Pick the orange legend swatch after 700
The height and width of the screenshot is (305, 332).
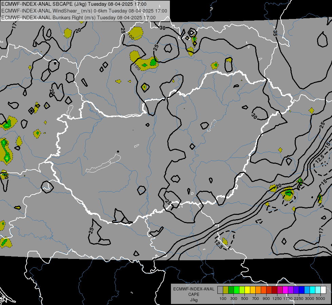tap(258, 290)
